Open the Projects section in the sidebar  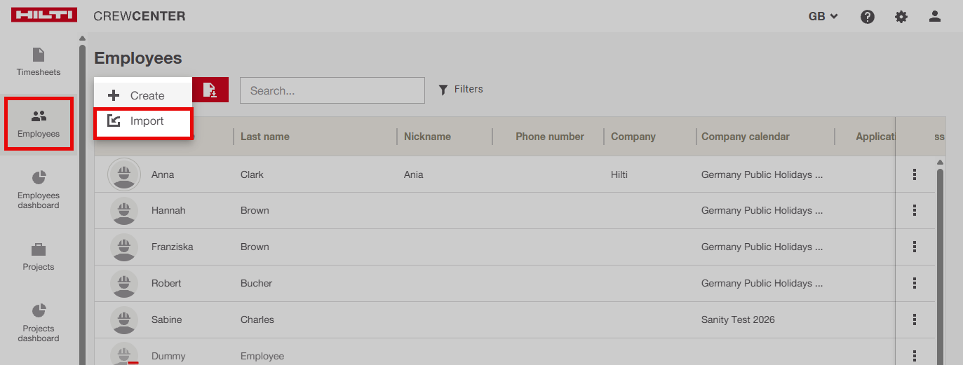click(x=39, y=256)
